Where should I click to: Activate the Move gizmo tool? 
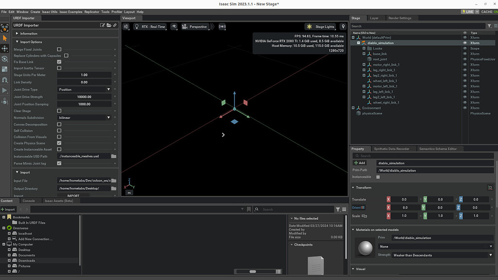pos(5,49)
